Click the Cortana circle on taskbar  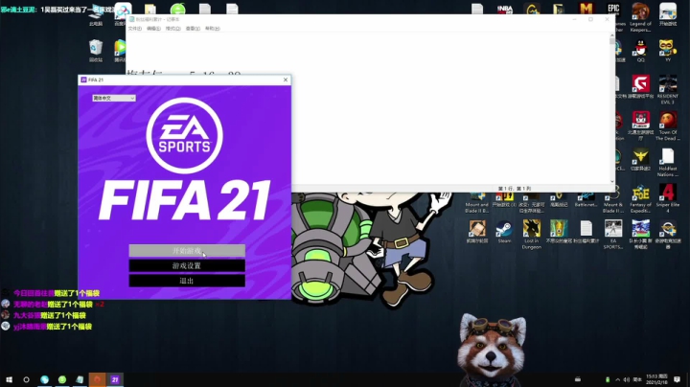(26, 379)
